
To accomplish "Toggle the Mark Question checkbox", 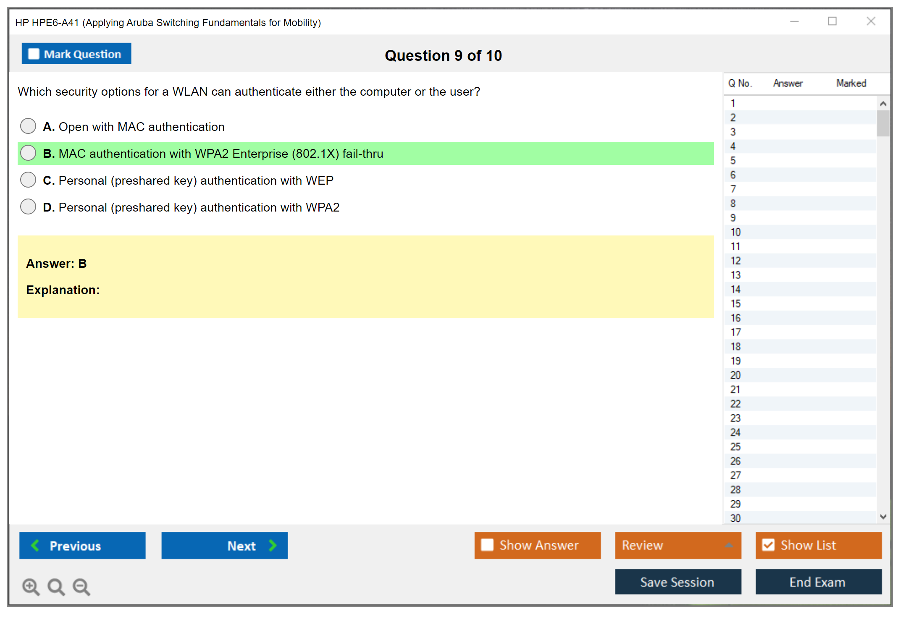I will [x=34, y=54].
